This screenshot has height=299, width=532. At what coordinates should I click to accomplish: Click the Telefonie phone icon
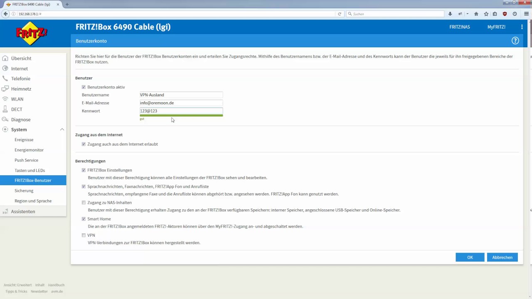pyautogui.click(x=5, y=78)
